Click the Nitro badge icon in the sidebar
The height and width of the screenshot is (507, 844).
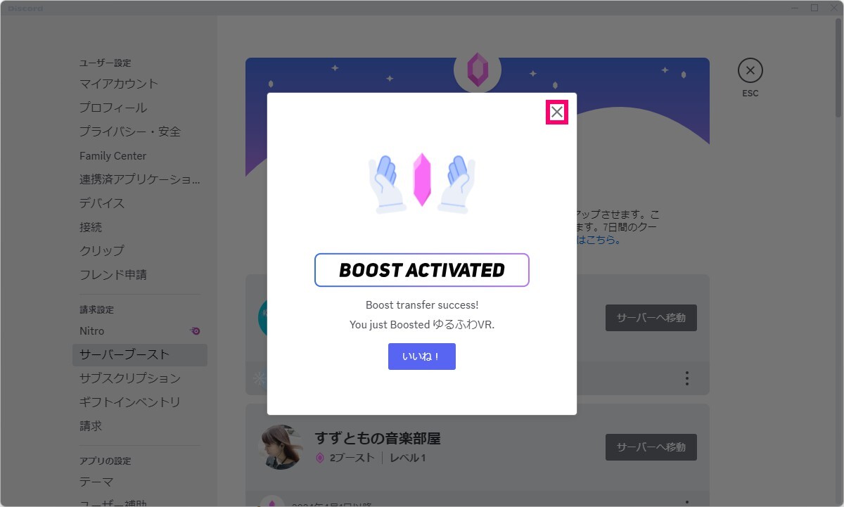[x=196, y=330]
